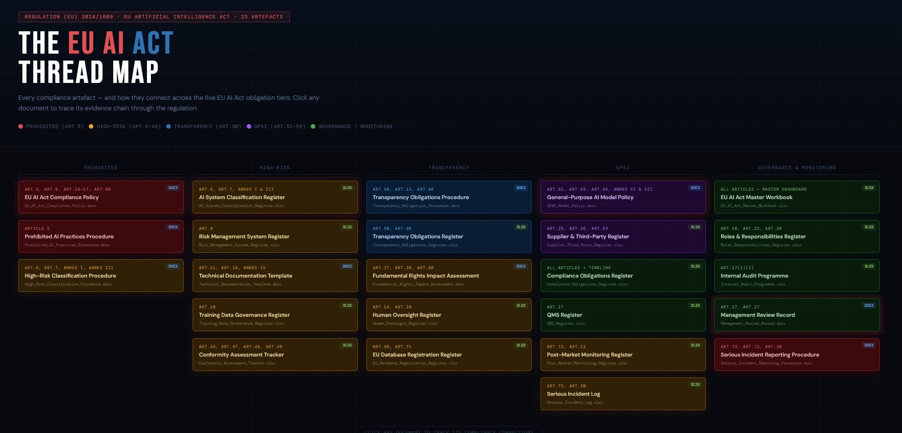The image size is (902, 433).
Task: Click the GOVERNANCE & MONITORING column header
Action: (x=797, y=168)
